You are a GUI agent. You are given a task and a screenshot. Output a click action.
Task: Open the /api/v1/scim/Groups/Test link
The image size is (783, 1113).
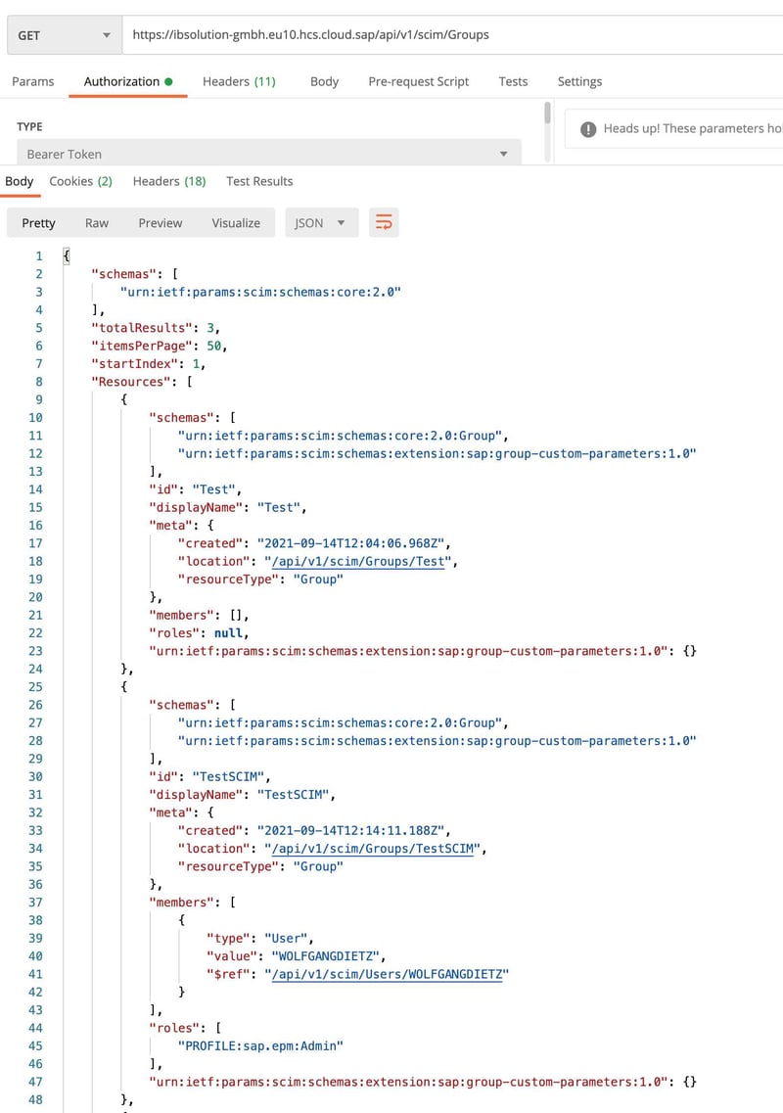(x=358, y=562)
